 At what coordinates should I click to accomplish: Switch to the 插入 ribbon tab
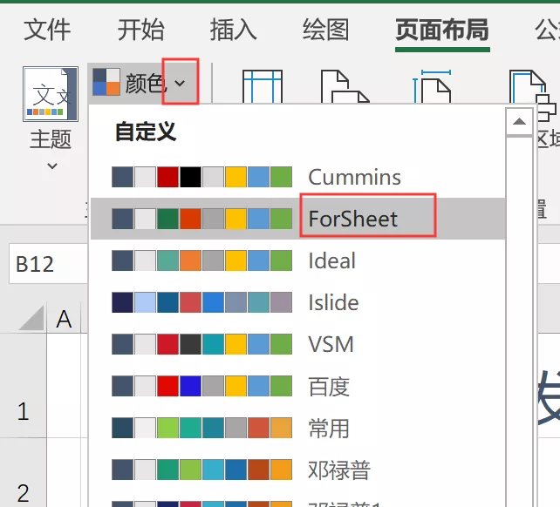[233, 30]
